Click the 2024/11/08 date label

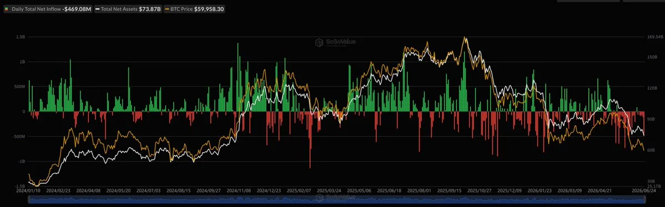(240, 191)
